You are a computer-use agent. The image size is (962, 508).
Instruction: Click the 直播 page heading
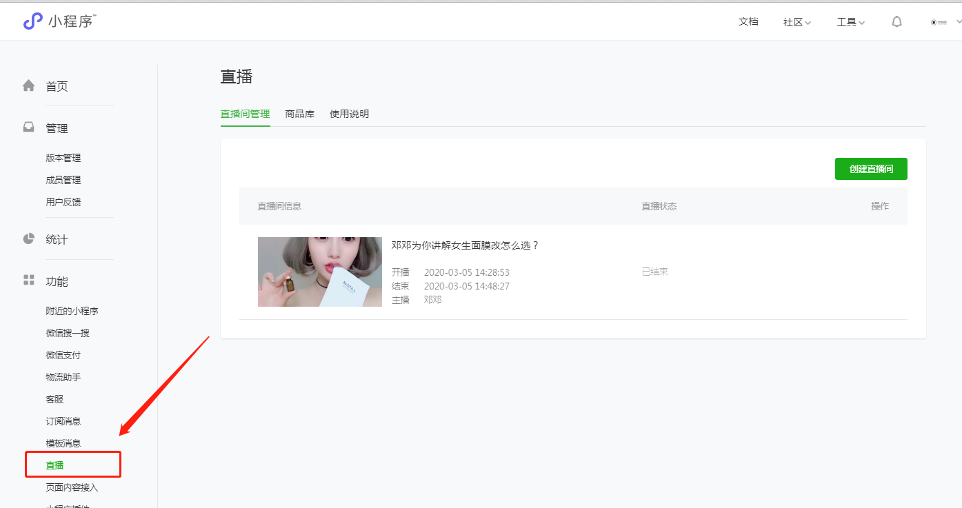coord(237,77)
